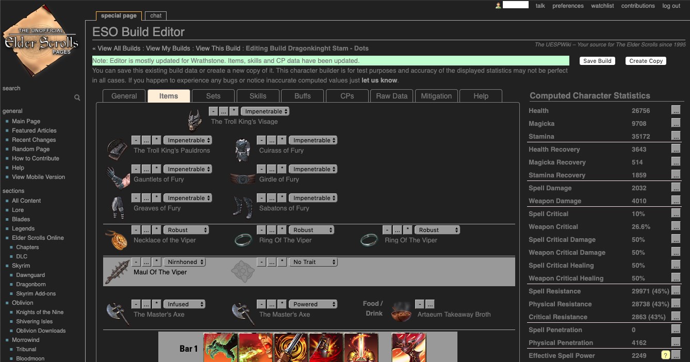This screenshot has height=362, width=690.
Task: Click The Troll King's Pauldrons shoulder icon
Action: [117, 149]
